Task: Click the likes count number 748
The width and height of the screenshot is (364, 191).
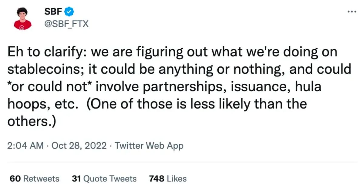Action: [x=157, y=179]
